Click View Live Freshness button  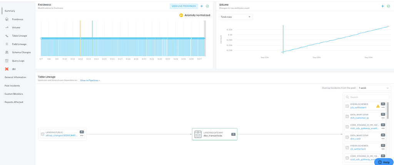[184, 6]
